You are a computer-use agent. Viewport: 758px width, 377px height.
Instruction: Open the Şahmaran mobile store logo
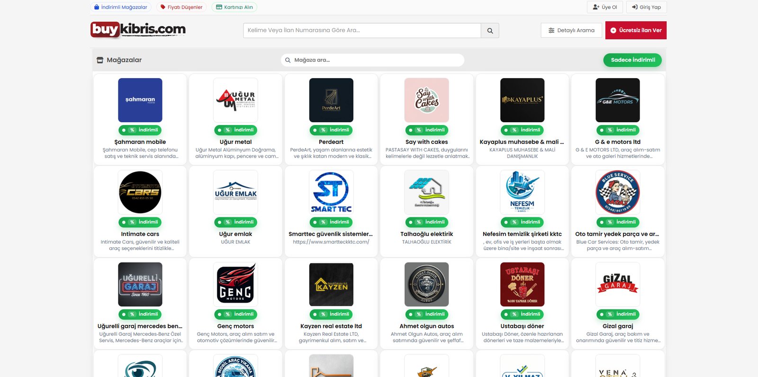pos(140,100)
